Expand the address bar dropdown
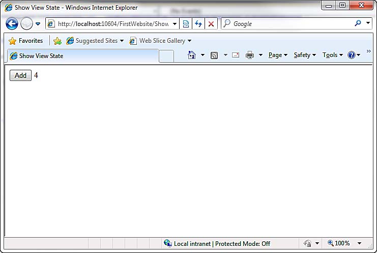Screen dimensions: 377x253 click(x=175, y=24)
